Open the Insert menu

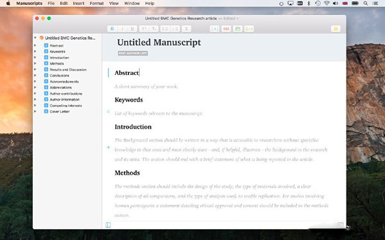pyautogui.click(x=78, y=3)
